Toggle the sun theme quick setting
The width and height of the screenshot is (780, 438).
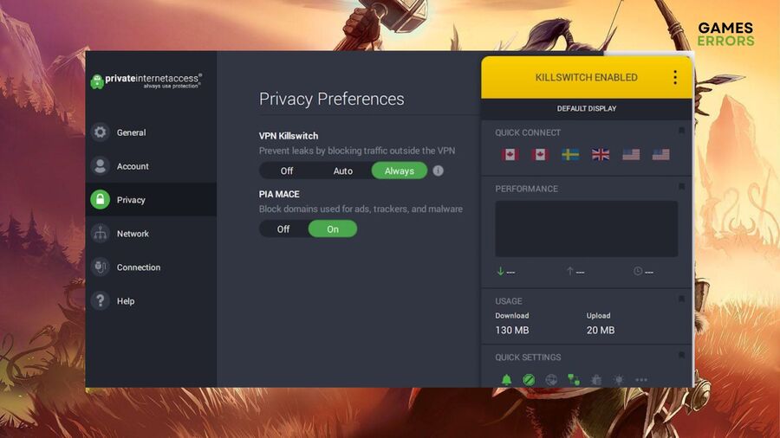tap(618, 380)
